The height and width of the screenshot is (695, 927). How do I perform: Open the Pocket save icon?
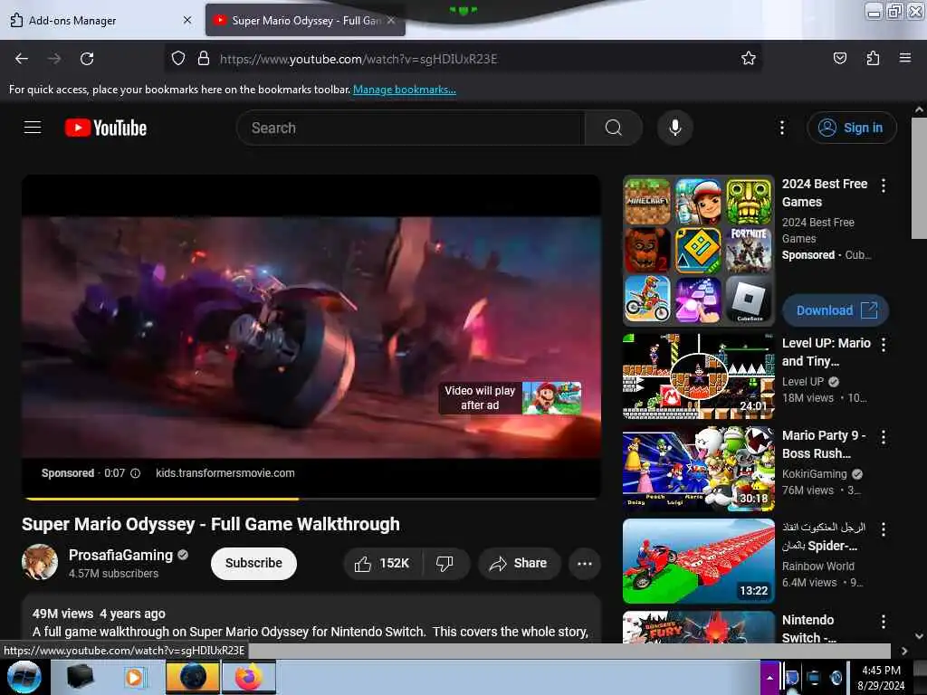[839, 59]
